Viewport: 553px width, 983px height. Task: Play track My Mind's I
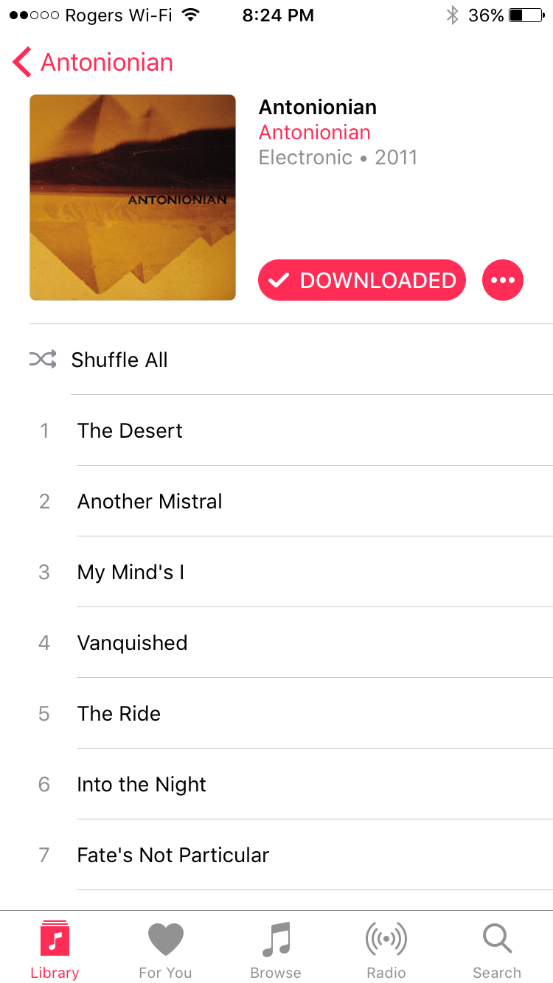[x=291, y=572]
